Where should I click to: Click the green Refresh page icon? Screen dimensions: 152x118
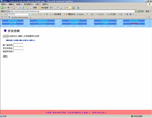[x=23, y=8]
